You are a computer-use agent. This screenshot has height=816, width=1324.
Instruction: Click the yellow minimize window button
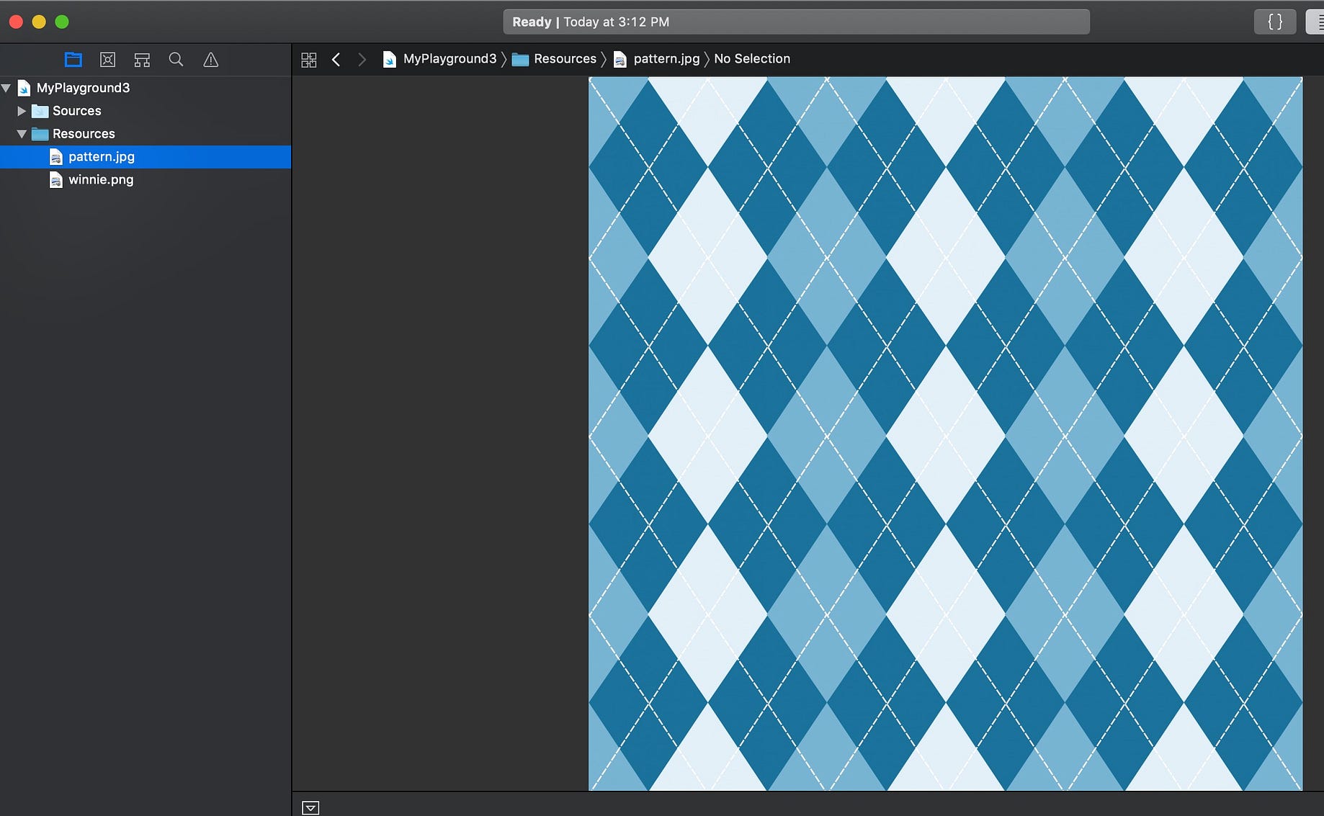pos(39,22)
